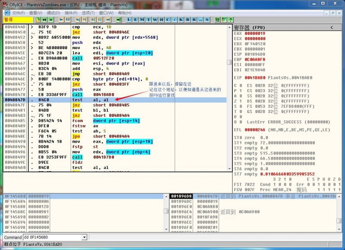Screen dimensions: 345x250
Task: Open debugging options list icon
Action: pos(217,20)
